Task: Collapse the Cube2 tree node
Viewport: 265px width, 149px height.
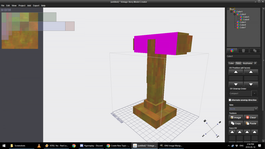Action: (x=235, y=14)
